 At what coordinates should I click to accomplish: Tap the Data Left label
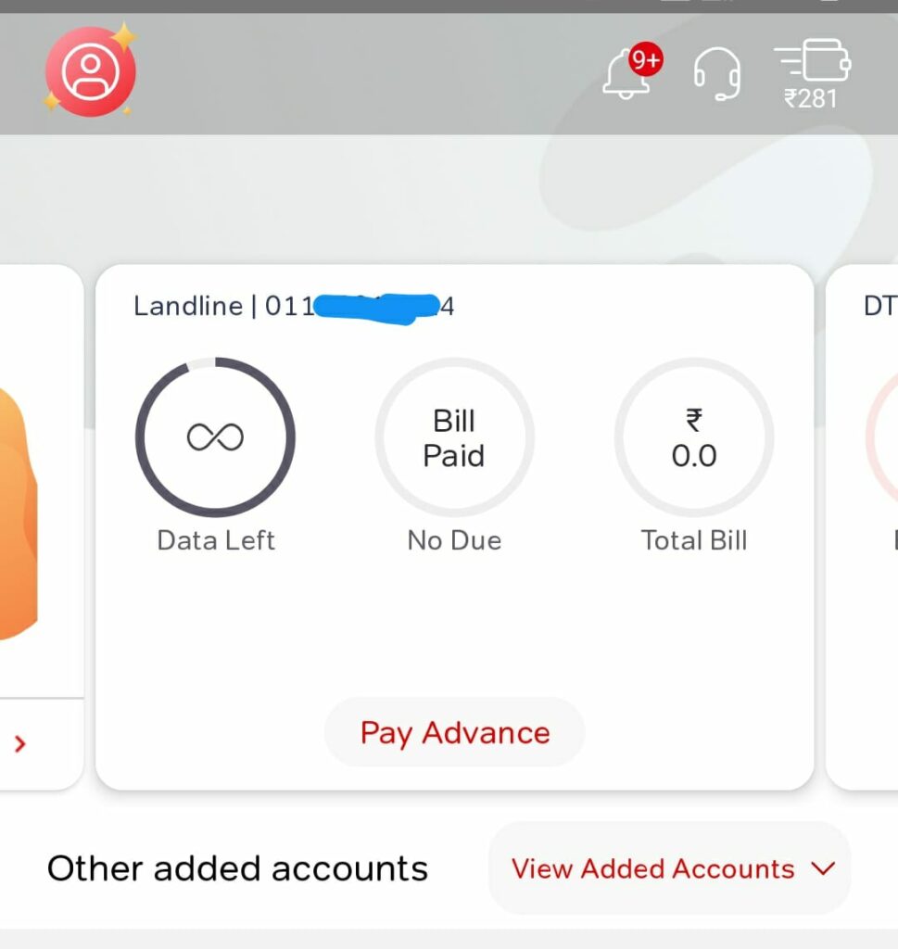(216, 540)
